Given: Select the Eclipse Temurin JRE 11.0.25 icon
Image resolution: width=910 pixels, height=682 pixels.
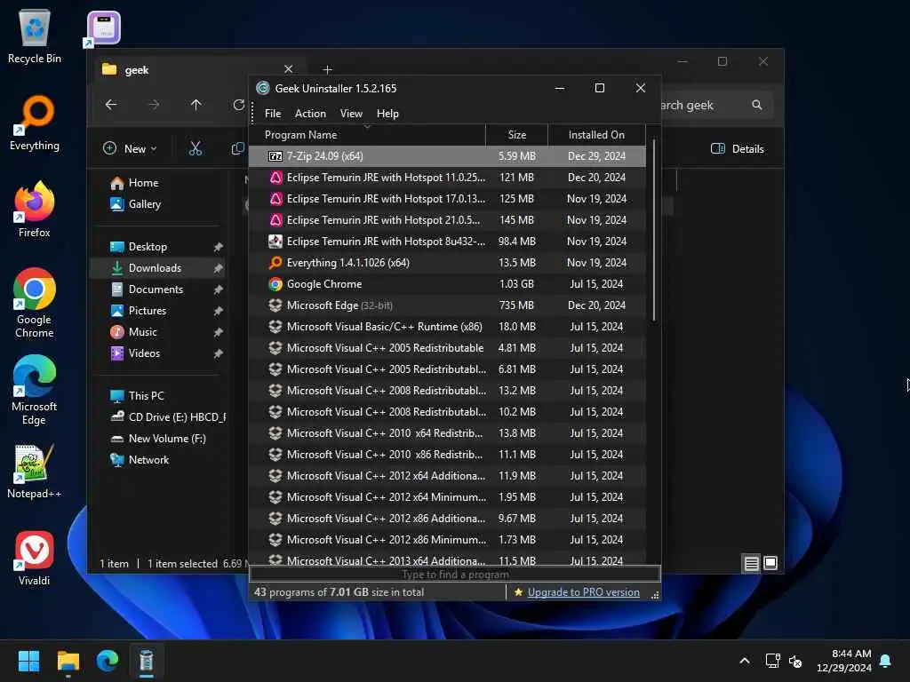Looking at the screenshot, I should pos(275,178).
